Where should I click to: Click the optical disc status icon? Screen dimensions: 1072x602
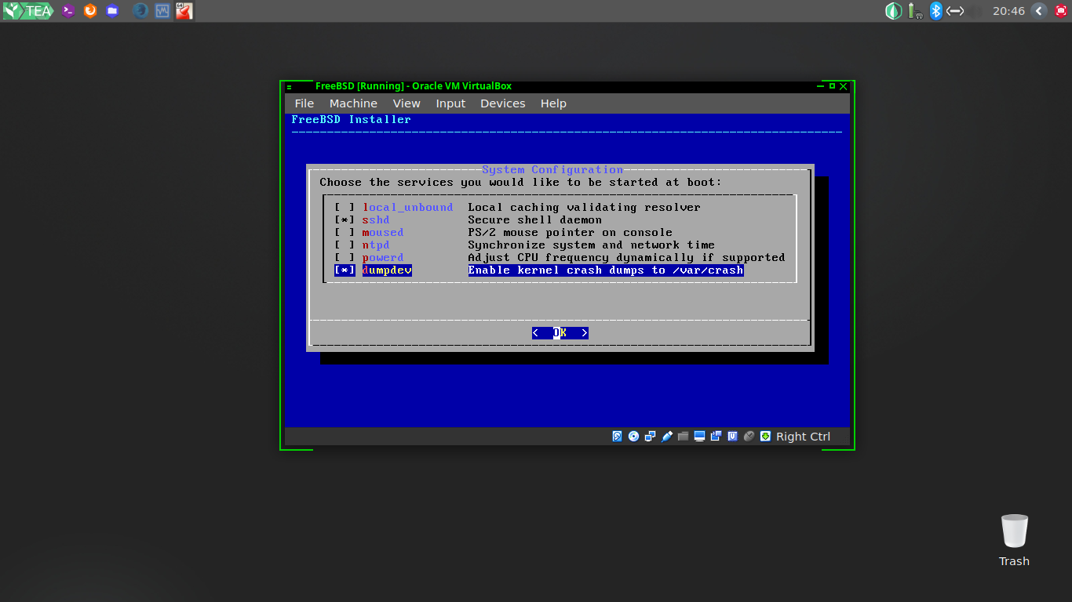pos(633,437)
